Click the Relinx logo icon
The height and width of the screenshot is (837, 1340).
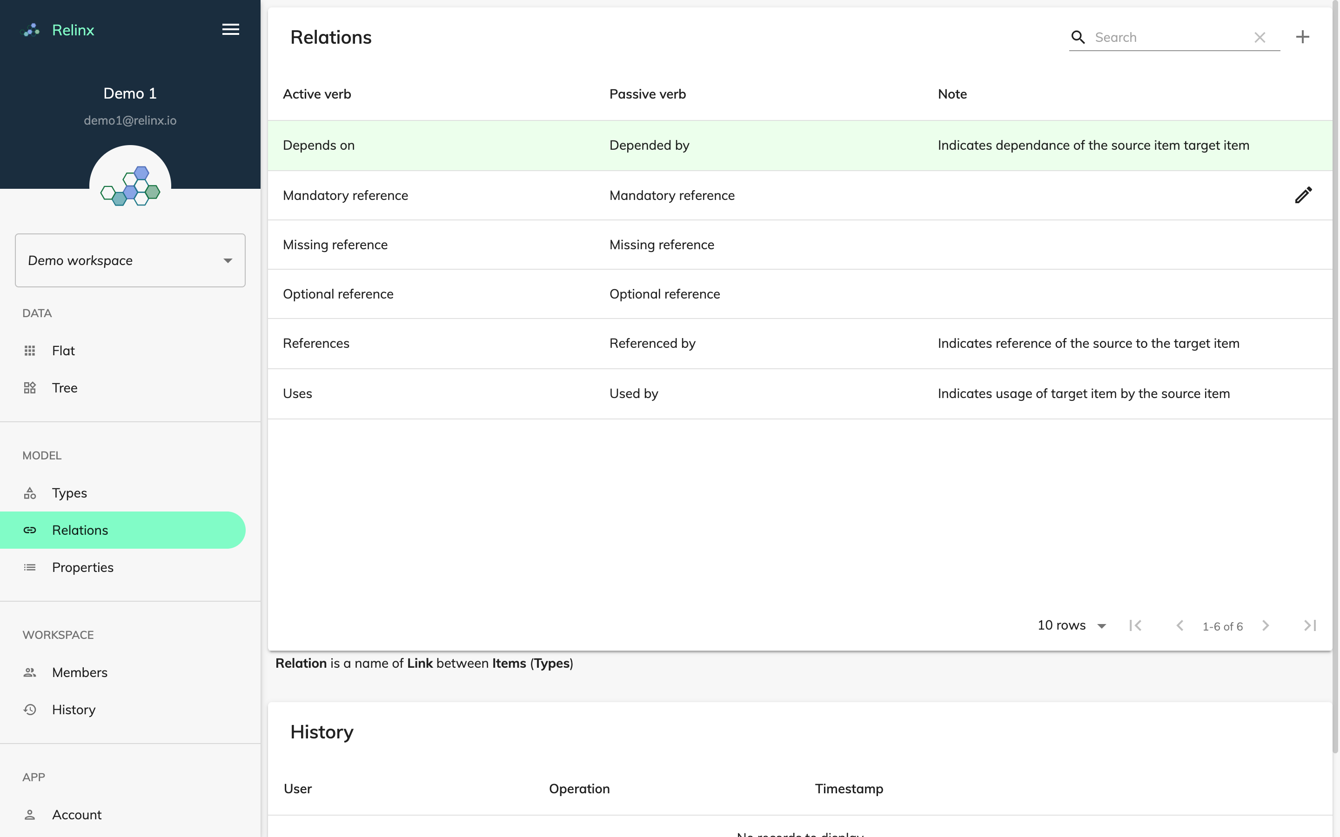30,30
